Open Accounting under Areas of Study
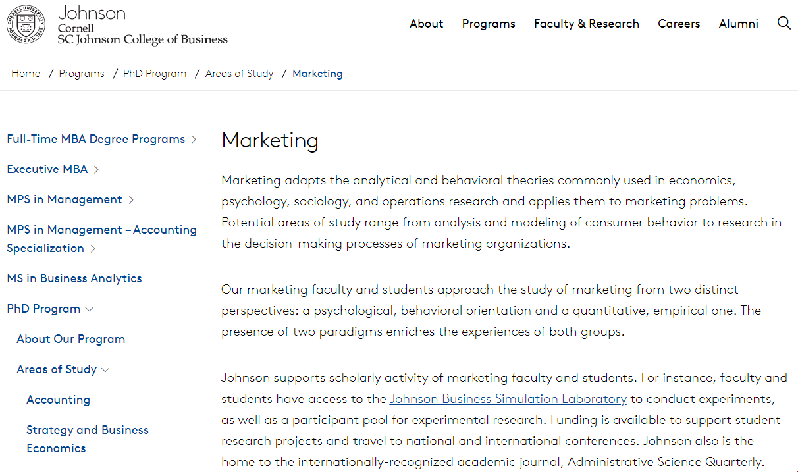Image resolution: width=798 pixels, height=472 pixels. 58,400
